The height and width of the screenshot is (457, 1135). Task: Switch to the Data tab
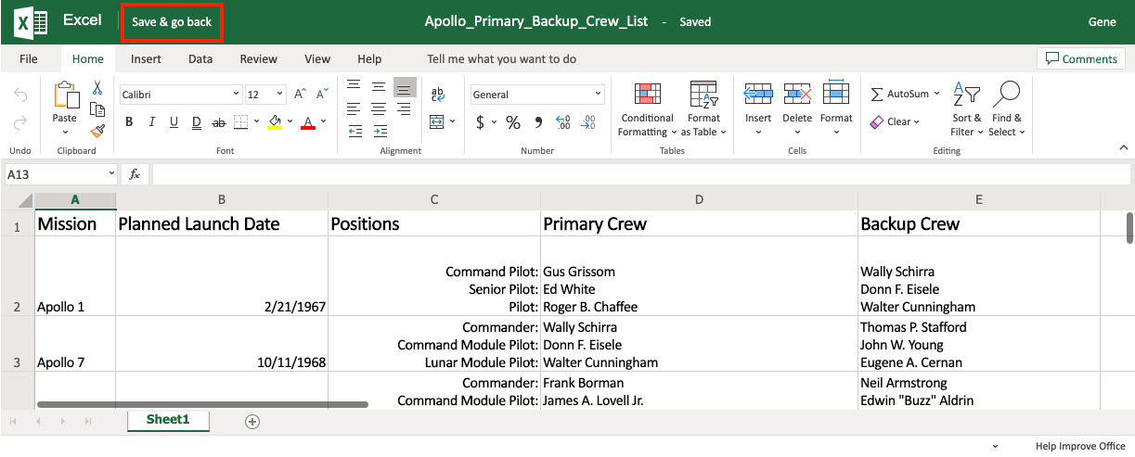[x=200, y=58]
